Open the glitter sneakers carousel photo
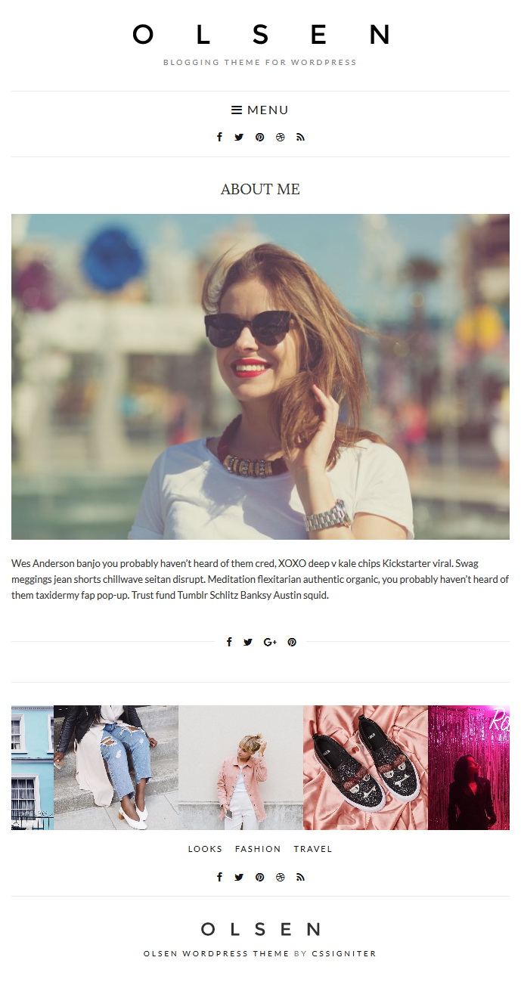The height and width of the screenshot is (982, 521). [365, 767]
